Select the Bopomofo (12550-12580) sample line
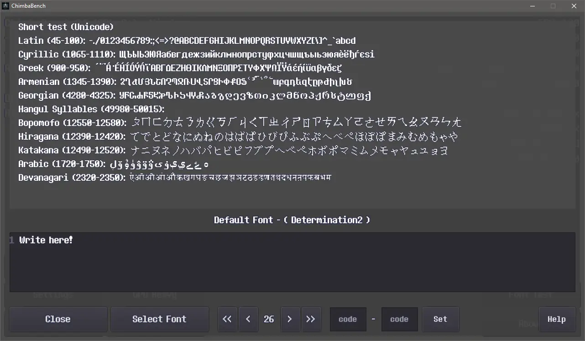 click(240, 122)
